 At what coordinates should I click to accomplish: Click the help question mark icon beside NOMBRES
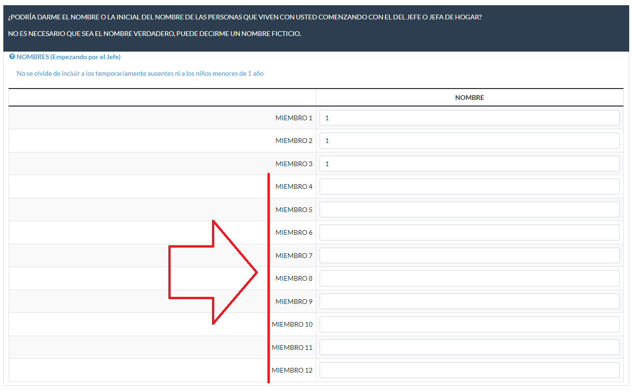tap(12, 57)
